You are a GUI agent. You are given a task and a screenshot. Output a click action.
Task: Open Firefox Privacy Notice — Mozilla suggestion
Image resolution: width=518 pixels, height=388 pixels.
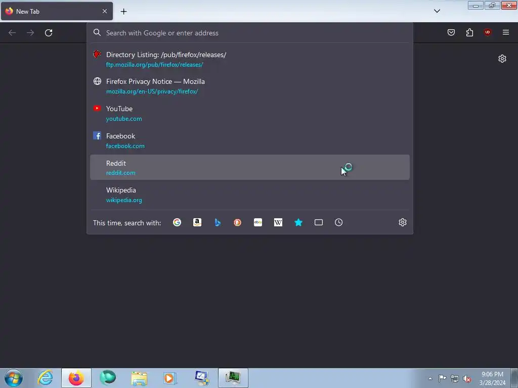click(250, 86)
